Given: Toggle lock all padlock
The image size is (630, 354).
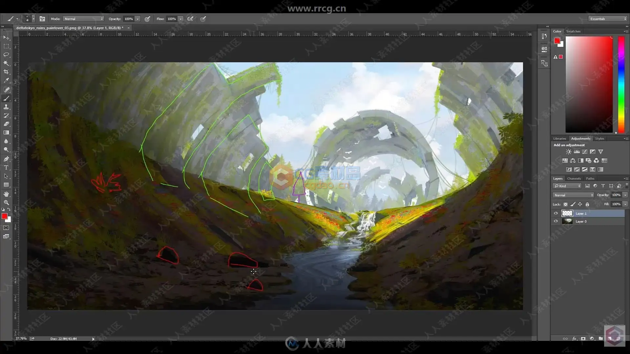Looking at the screenshot, I should pyautogui.click(x=587, y=204).
